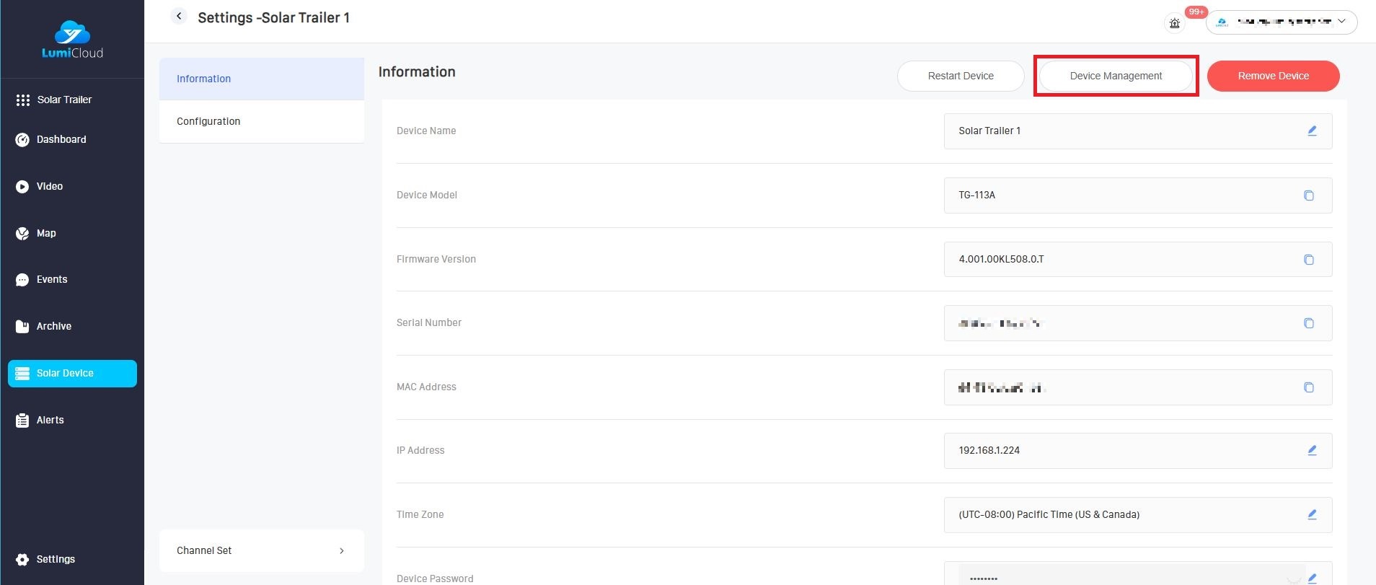Open the alarm notification bell icon
The image size is (1376, 585).
point(1175,23)
